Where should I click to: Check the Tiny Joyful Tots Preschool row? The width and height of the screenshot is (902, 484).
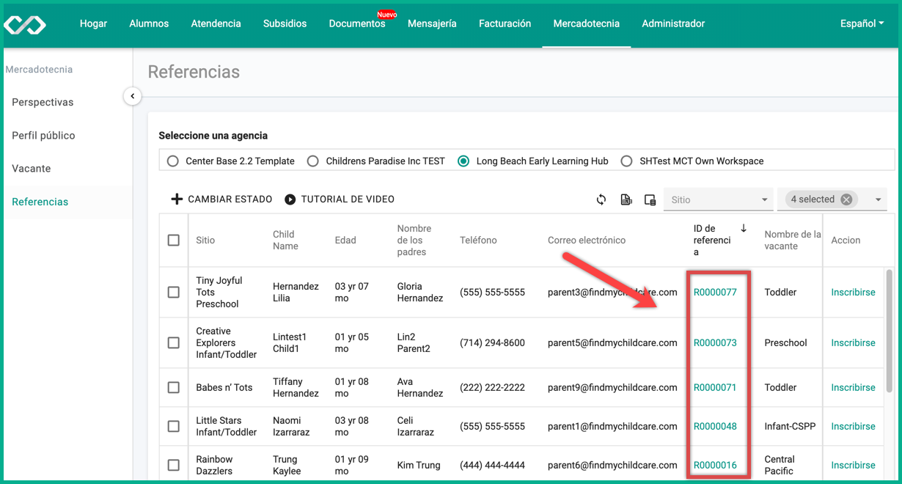174,292
